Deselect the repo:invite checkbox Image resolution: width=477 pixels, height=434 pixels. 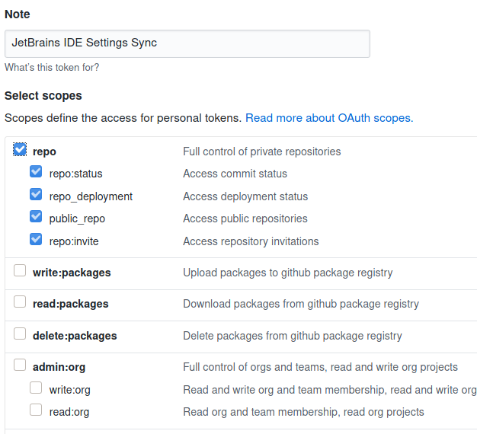tap(36, 240)
